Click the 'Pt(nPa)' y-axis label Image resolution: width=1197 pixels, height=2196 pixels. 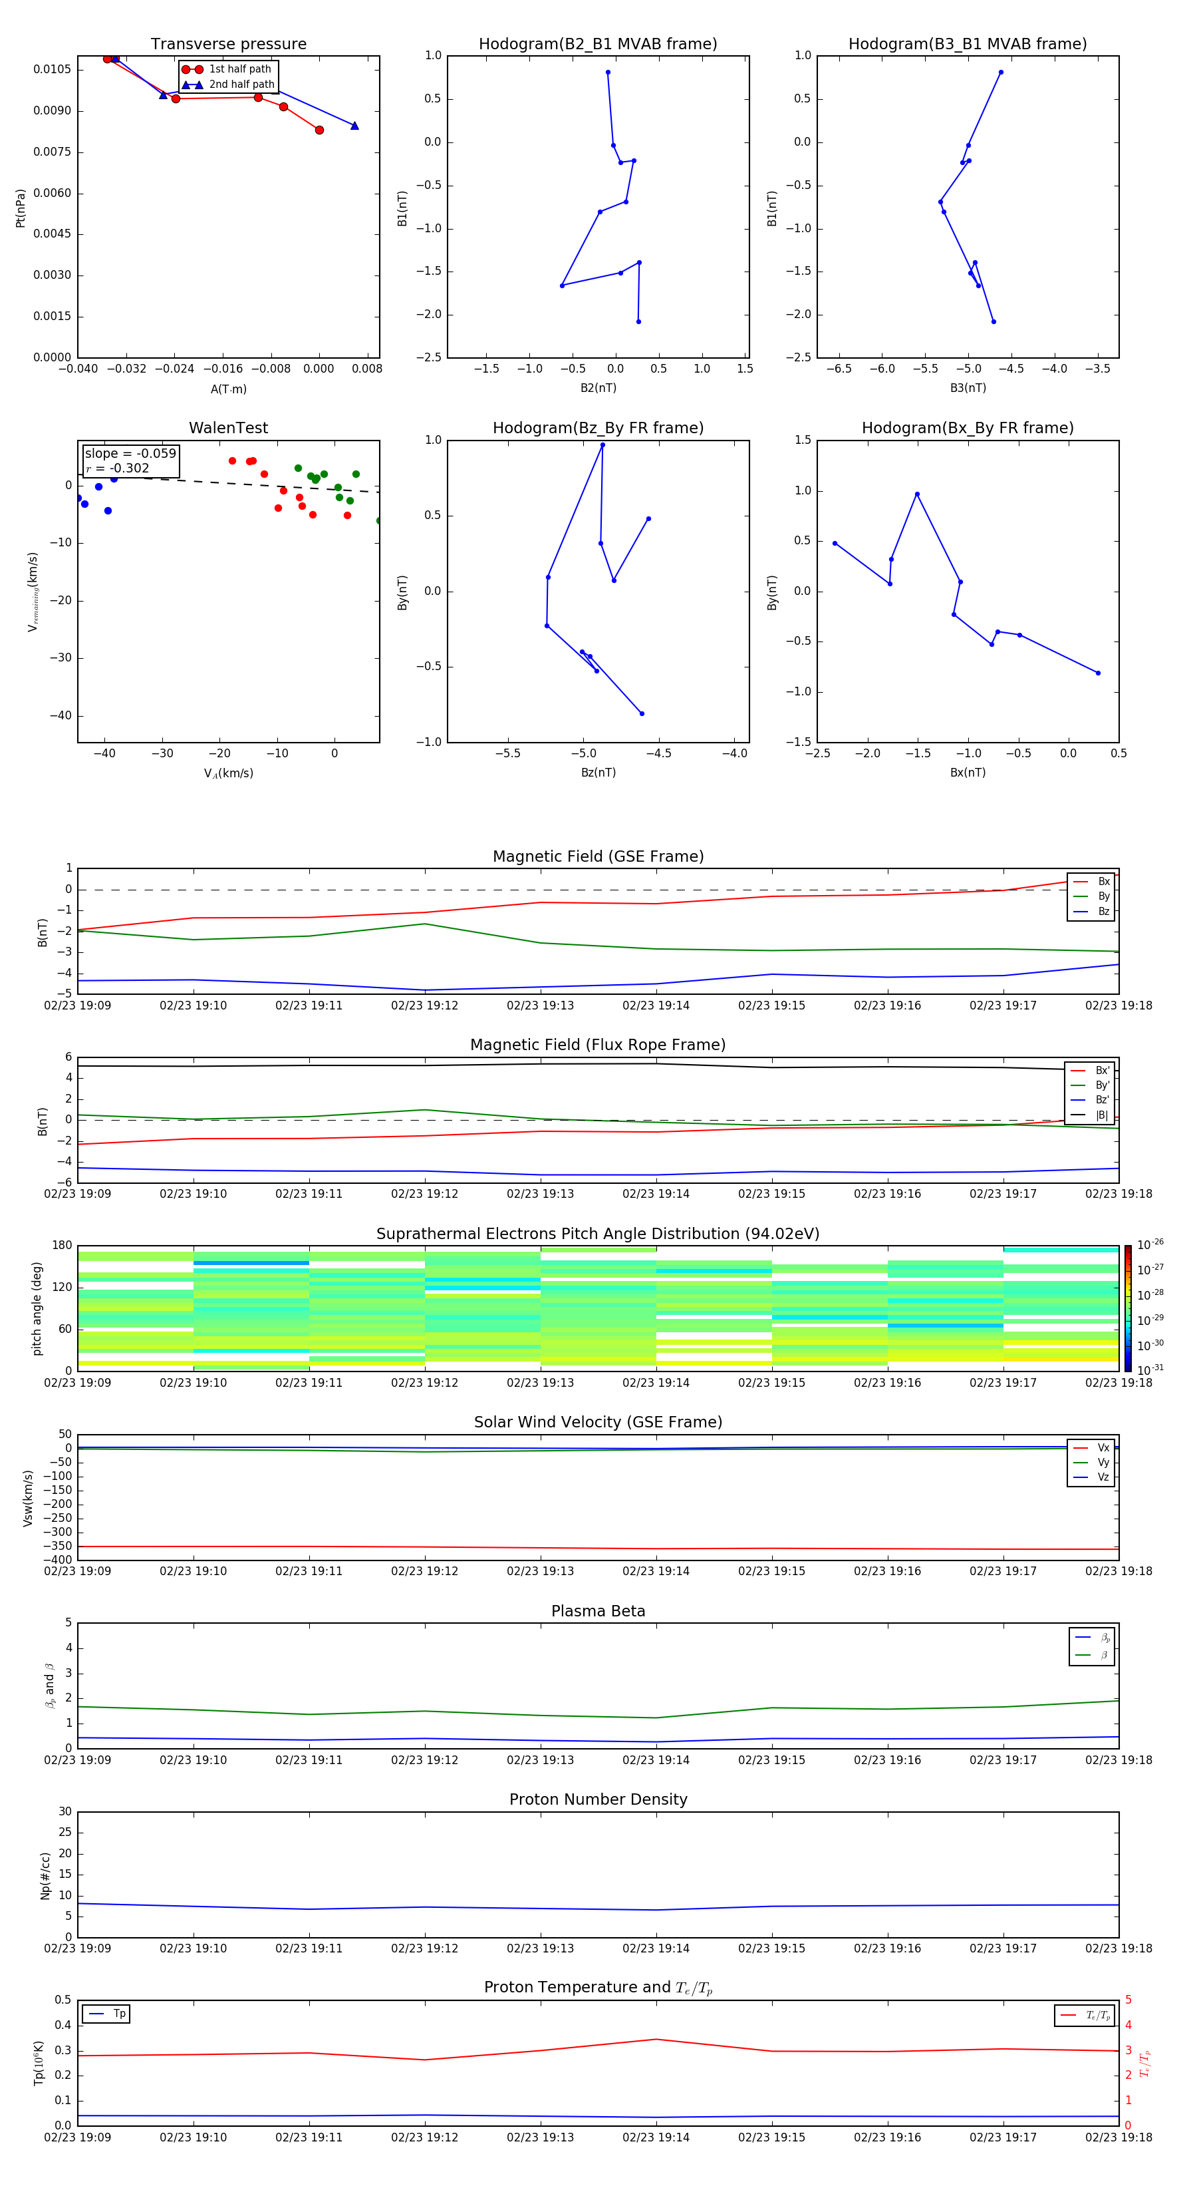pyautogui.click(x=21, y=207)
